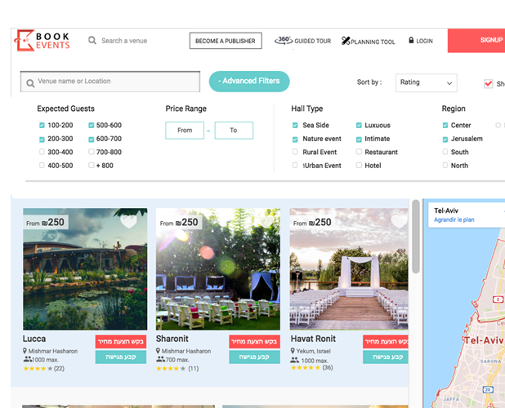Screen dimensions: 505x408
Task: Click the magnifier icon in the venue name field
Action: (30, 83)
